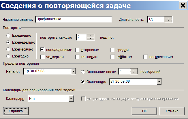Screen dimensions: 188x119
Task: Enable the вторникам checkbox
Action: [78, 50]
